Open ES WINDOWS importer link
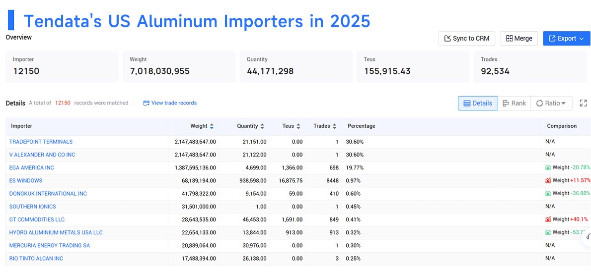Viewport: 591px width, 273px height. pos(26,180)
